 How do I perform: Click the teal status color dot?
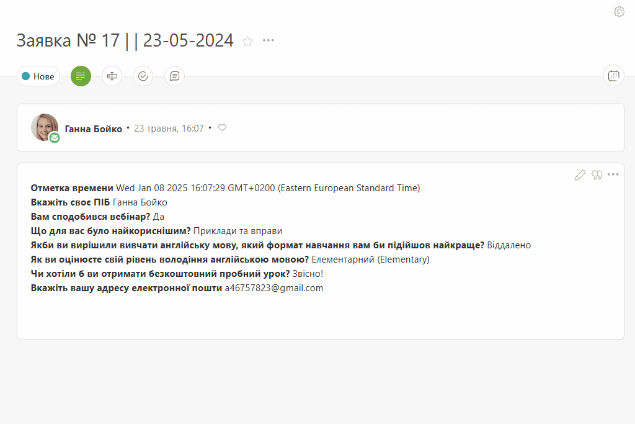pyautogui.click(x=26, y=76)
